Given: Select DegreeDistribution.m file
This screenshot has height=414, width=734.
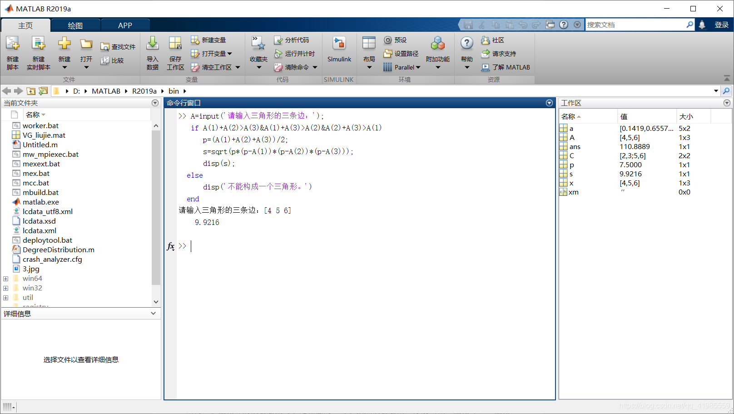Looking at the screenshot, I should point(59,249).
